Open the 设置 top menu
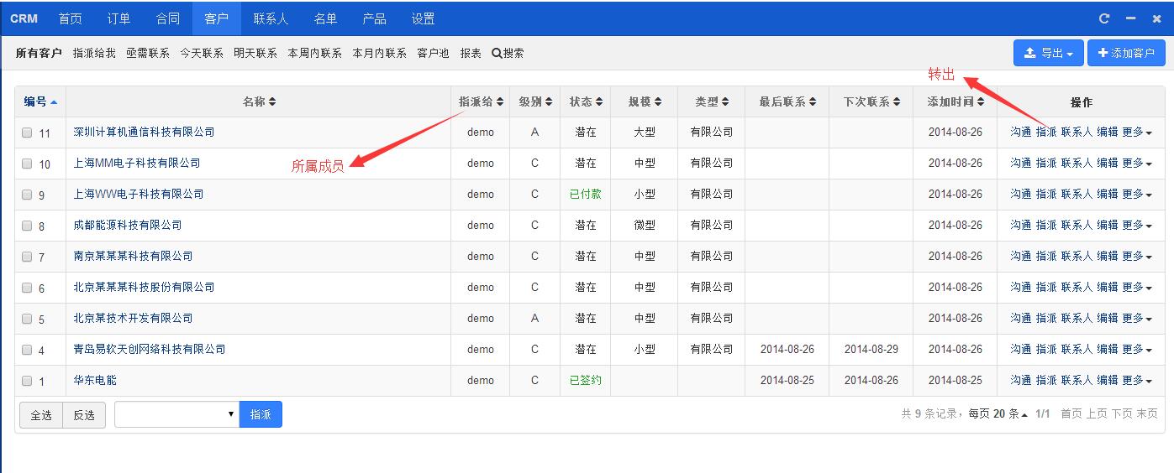Screen dimensions: 1174x473 click(424, 18)
